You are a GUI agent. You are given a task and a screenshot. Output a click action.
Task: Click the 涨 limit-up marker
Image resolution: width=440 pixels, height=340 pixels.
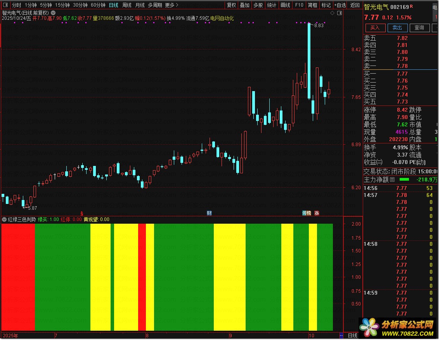pos(317,213)
